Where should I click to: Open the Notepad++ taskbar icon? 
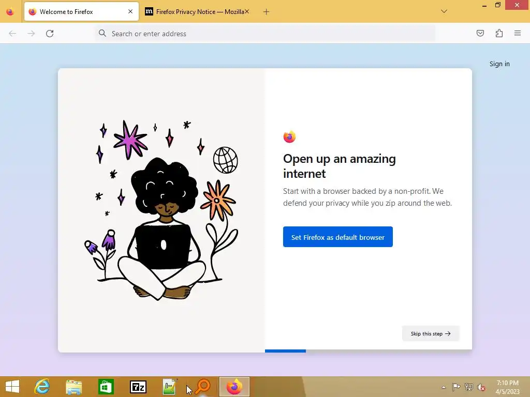pyautogui.click(x=170, y=387)
